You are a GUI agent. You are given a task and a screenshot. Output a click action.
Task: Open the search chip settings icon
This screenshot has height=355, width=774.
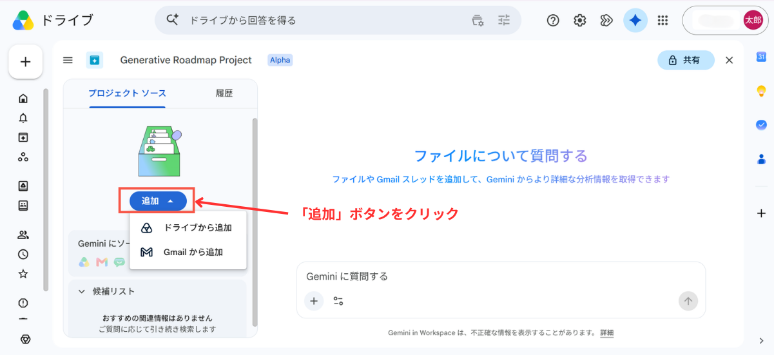[x=478, y=20]
